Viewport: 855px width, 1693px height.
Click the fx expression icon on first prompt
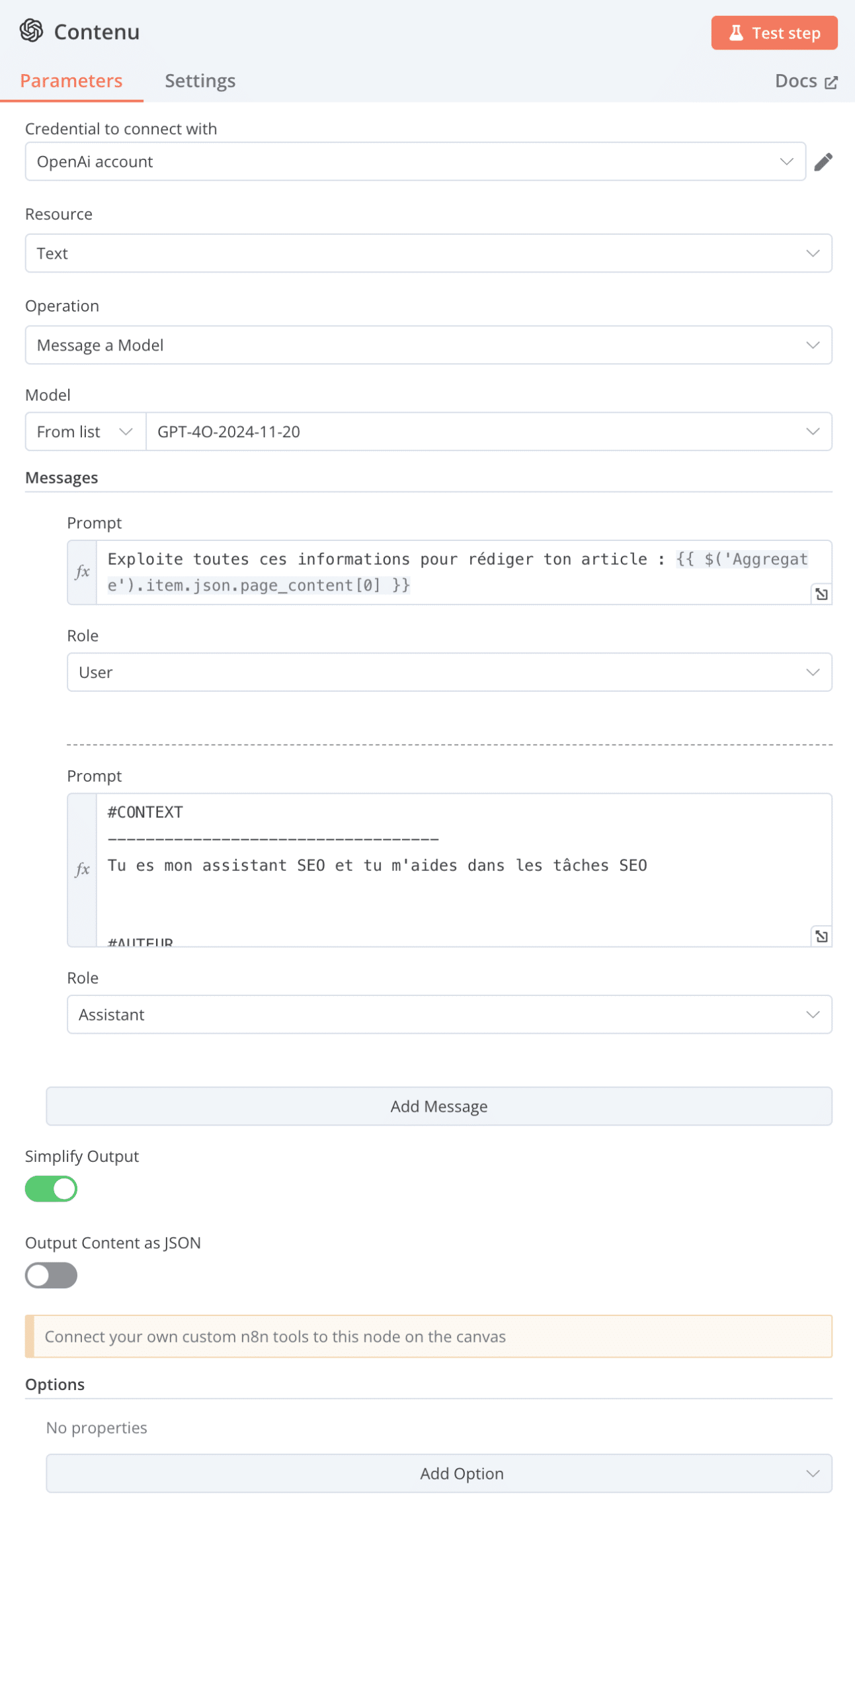tap(82, 572)
